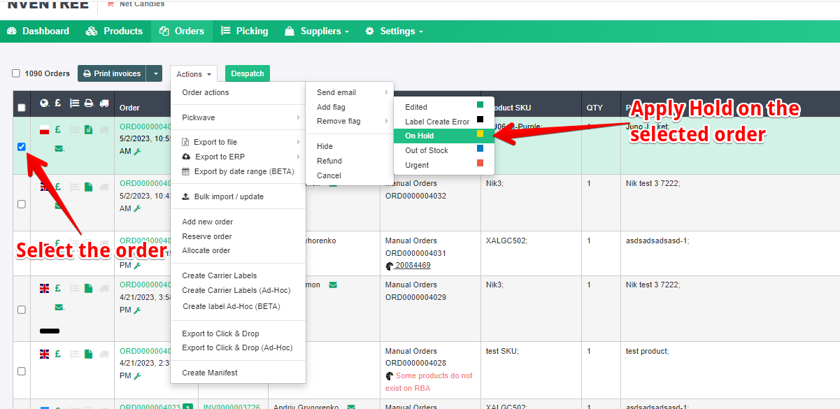Click Export by date range (BETA)
The width and height of the screenshot is (840, 409).
pos(238,171)
